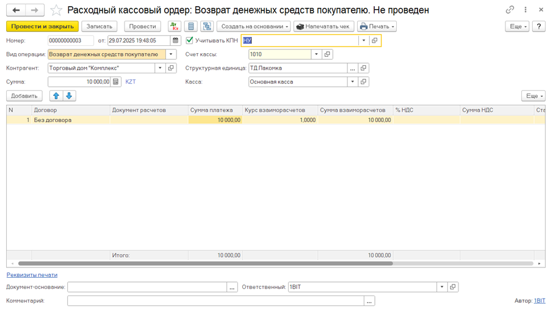Expand the Вид операции dropdown
Viewport: 553px width, 323px height.
pyautogui.click(x=171, y=54)
